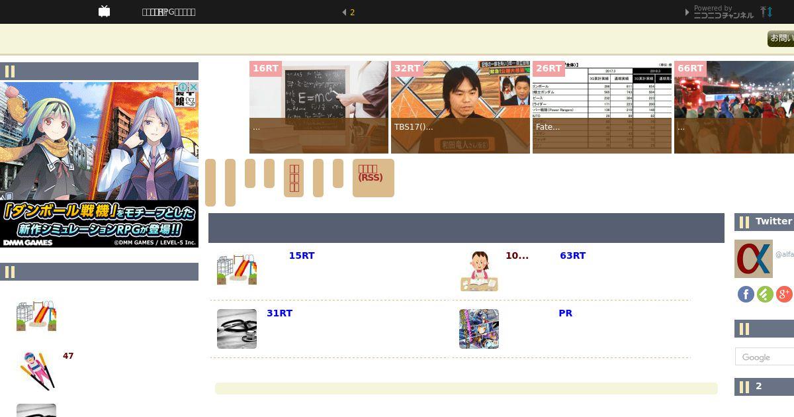Click the up-down arrows icon in top bar
The height and width of the screenshot is (417, 794).
tap(766, 12)
